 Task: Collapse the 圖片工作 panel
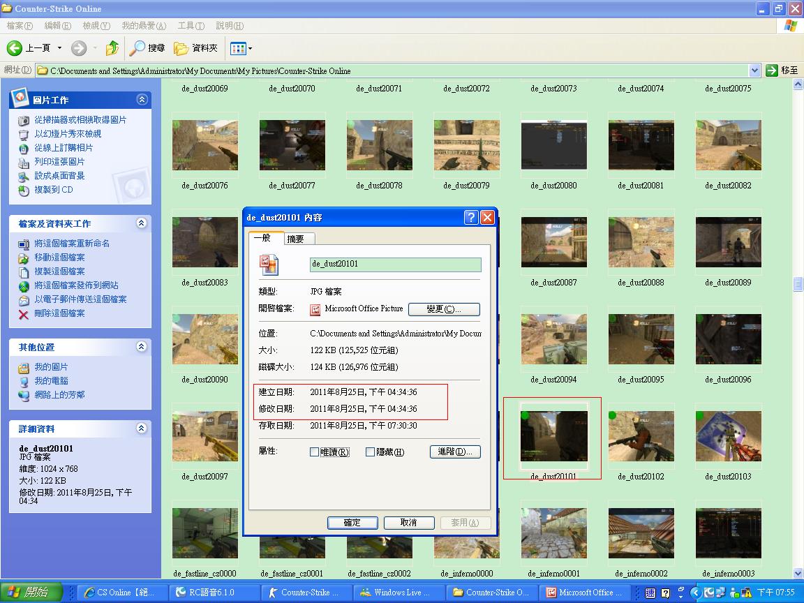coord(142,100)
